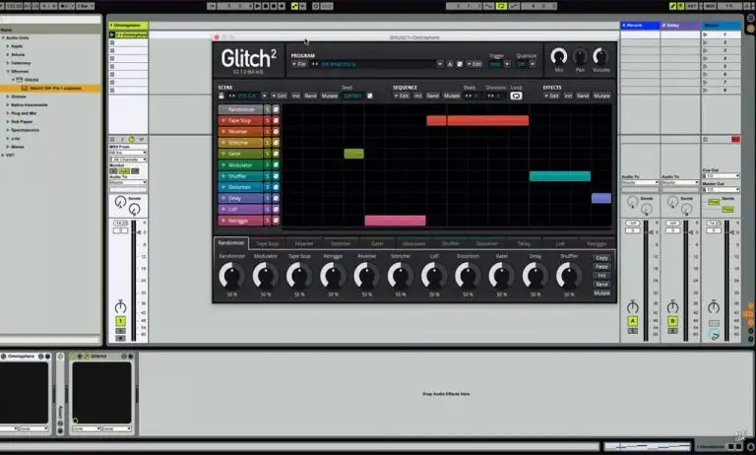Click the plus icon on the Tape Stop lane
This screenshot has width=756, height=455.
point(223,120)
